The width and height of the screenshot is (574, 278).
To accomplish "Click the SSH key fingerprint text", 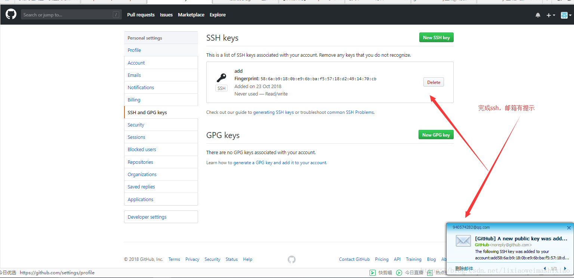I will tap(318, 79).
